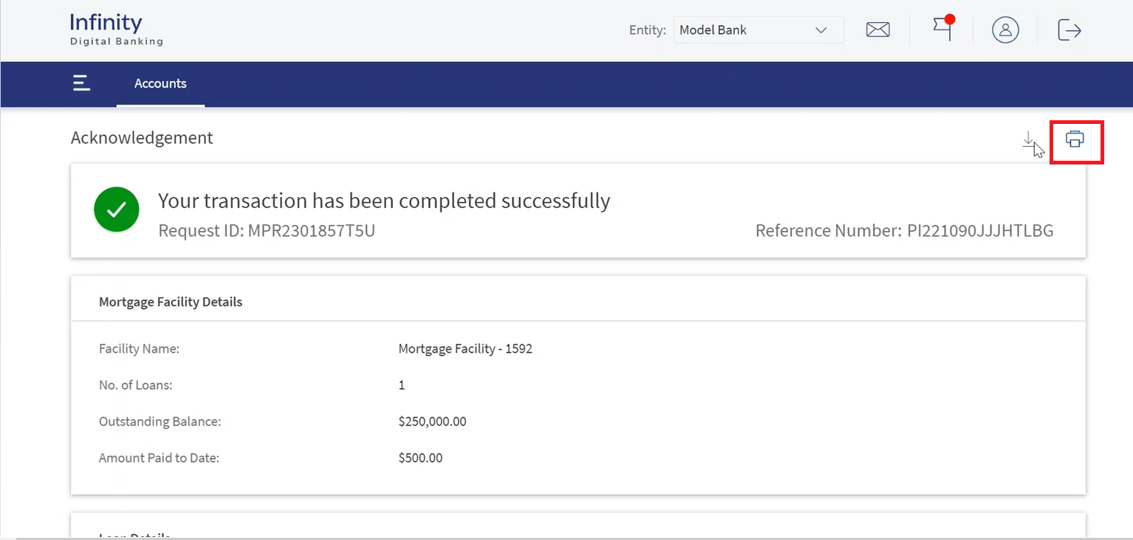
Task: Open the messages envelope icon
Action: tap(877, 30)
